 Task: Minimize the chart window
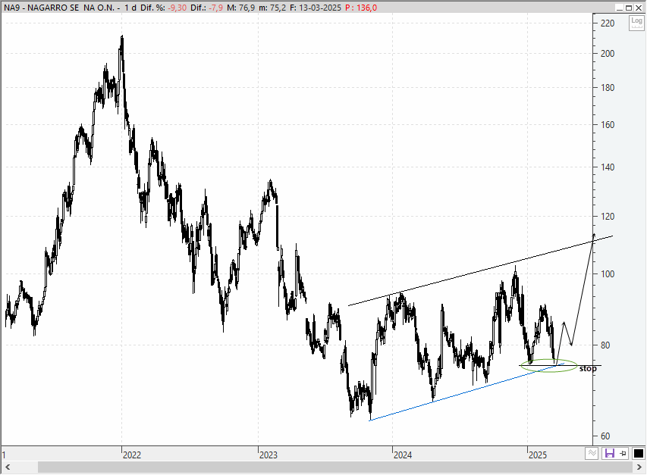620,8
